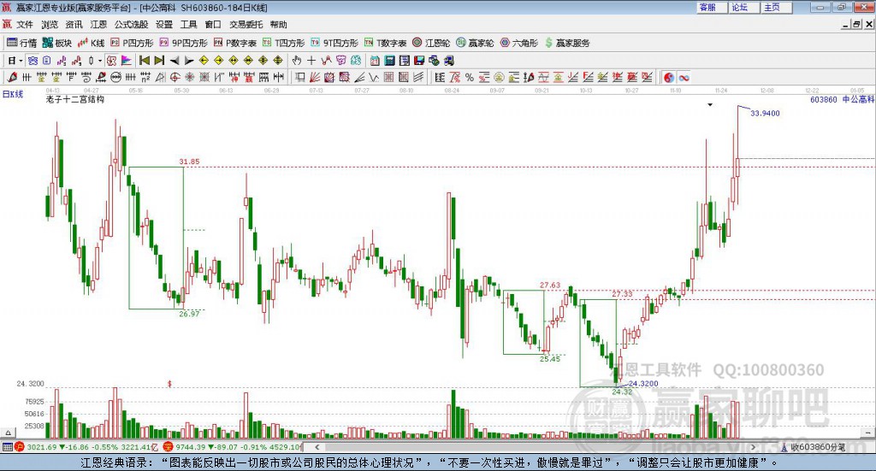Screen dimensions: 876x471
Task: Click the colored flag chart icon
Action: tap(127, 61)
